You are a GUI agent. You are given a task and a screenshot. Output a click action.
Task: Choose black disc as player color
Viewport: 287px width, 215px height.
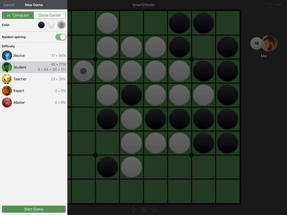click(42, 25)
